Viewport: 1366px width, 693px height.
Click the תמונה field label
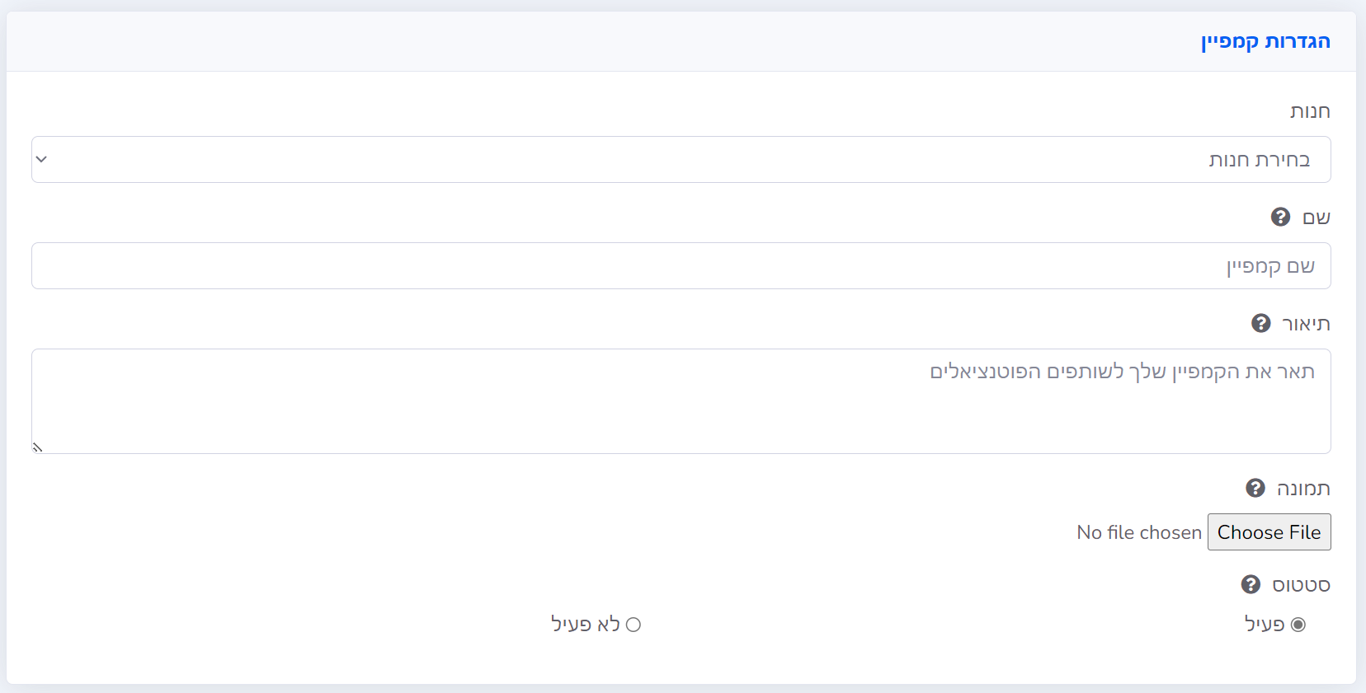click(x=1303, y=489)
